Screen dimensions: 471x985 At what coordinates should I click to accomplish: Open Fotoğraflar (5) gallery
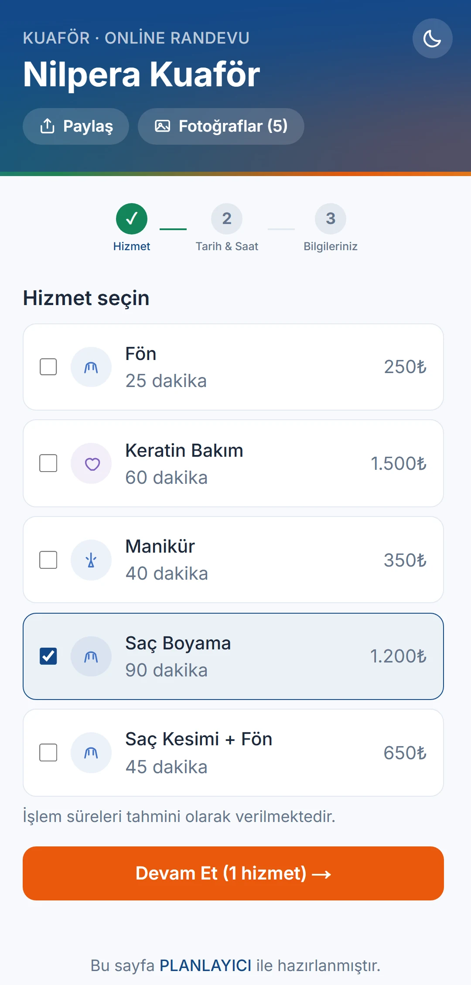pyautogui.click(x=221, y=126)
